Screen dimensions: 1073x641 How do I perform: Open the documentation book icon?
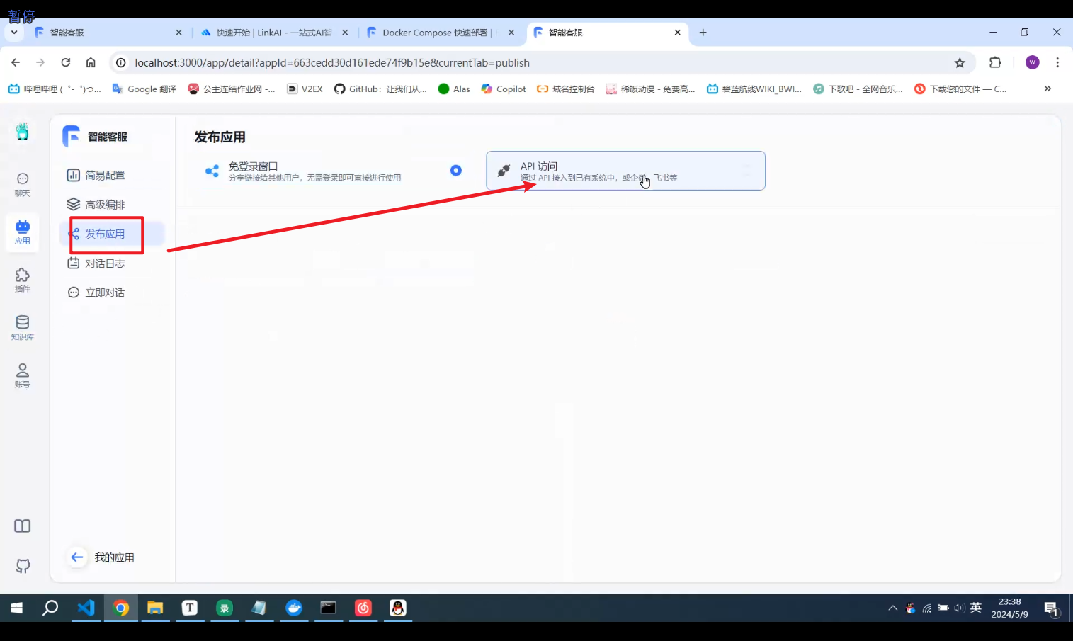click(23, 526)
